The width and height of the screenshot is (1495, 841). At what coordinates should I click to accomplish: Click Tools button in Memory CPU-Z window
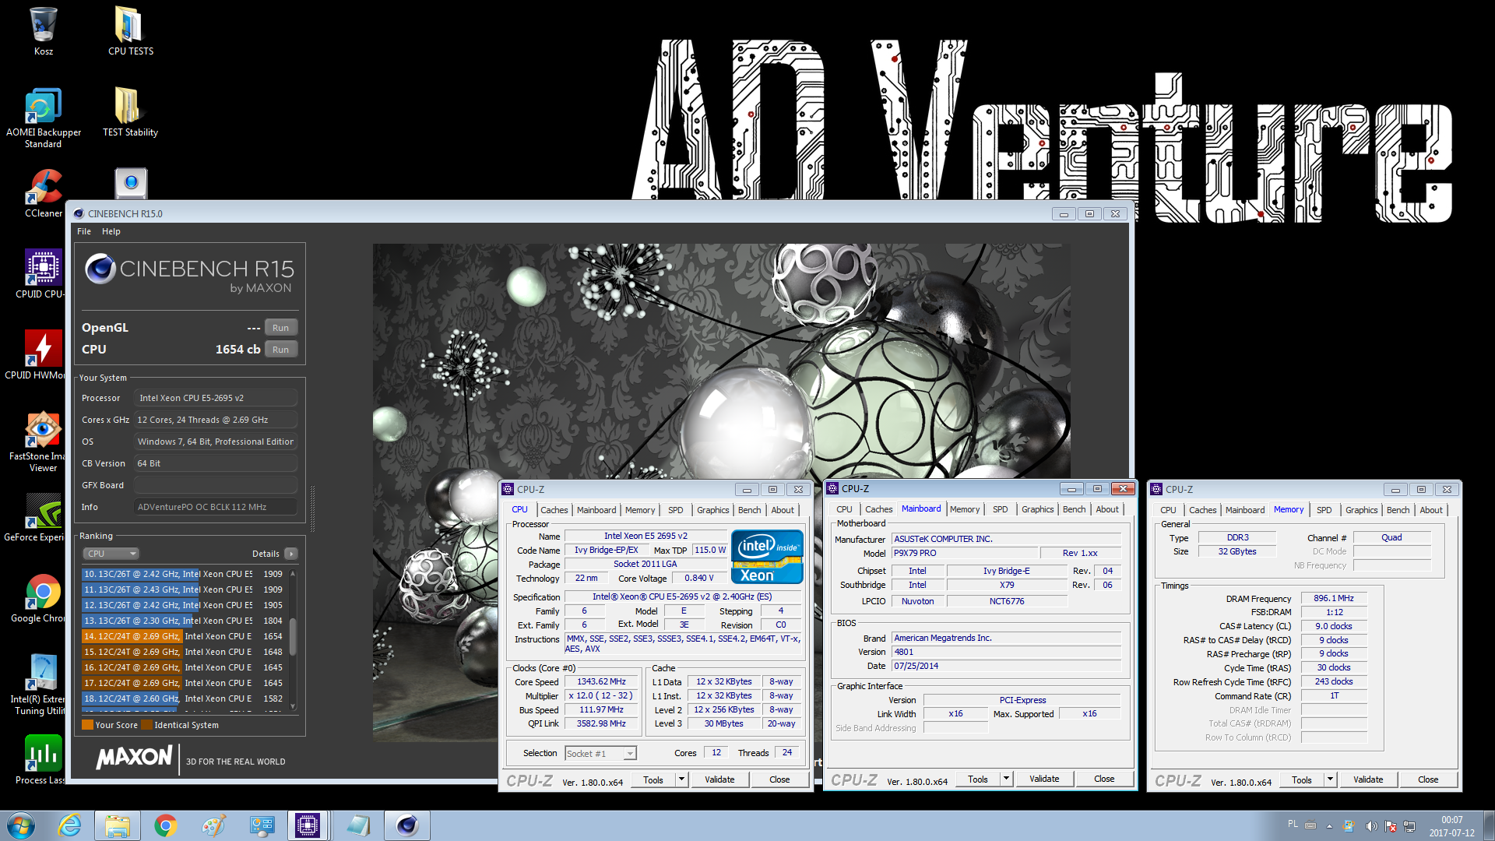[x=1302, y=779]
